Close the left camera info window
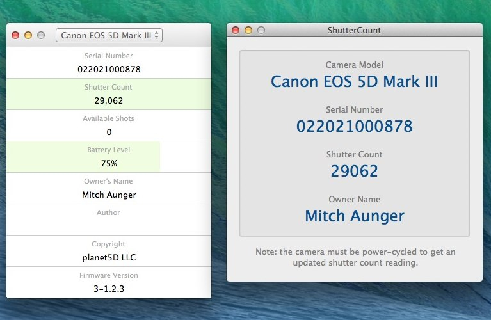 pyautogui.click(x=15, y=35)
